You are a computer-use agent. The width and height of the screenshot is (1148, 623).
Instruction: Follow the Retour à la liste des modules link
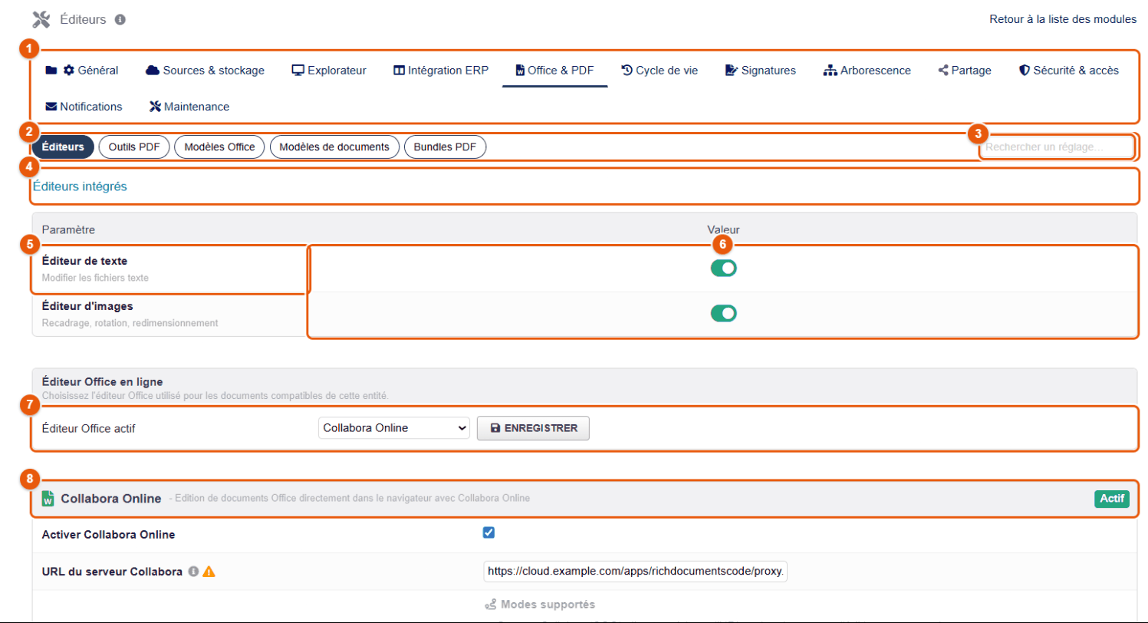(x=1063, y=19)
